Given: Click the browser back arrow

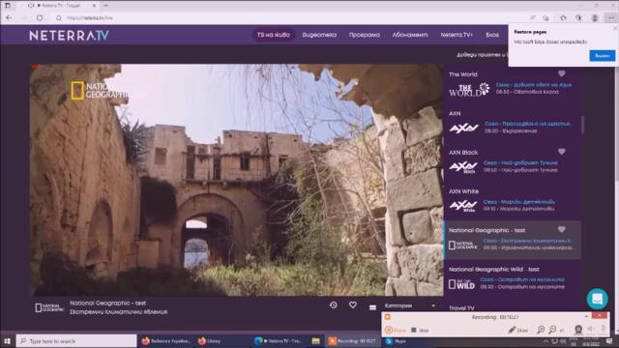Looking at the screenshot, I should [9, 17].
